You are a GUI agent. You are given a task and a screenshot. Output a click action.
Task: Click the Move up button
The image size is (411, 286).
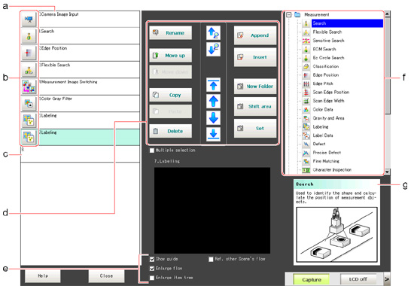tap(170, 55)
